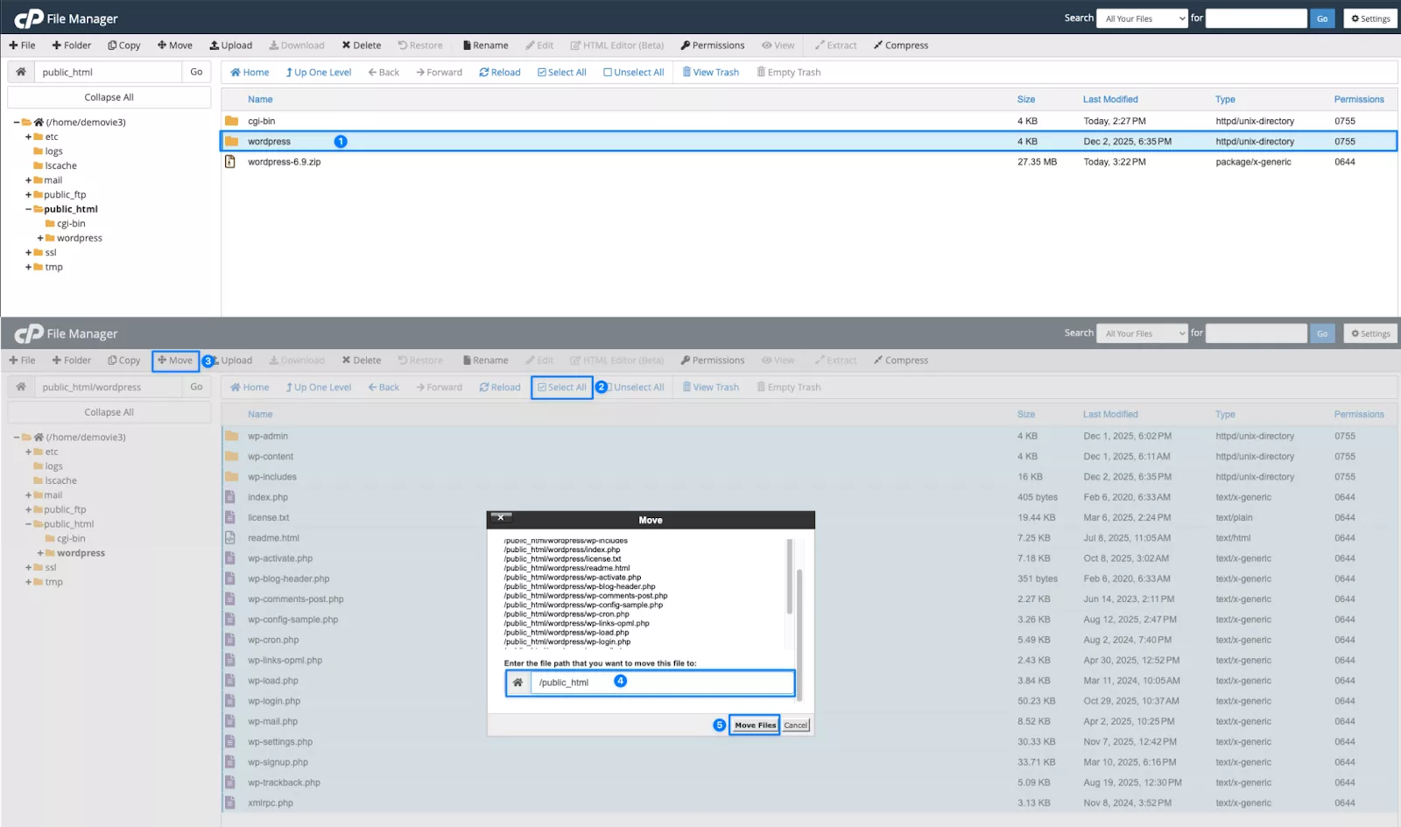Expand the wordpress folder in top tree
Viewport: 1401px width, 827px height.
40,238
